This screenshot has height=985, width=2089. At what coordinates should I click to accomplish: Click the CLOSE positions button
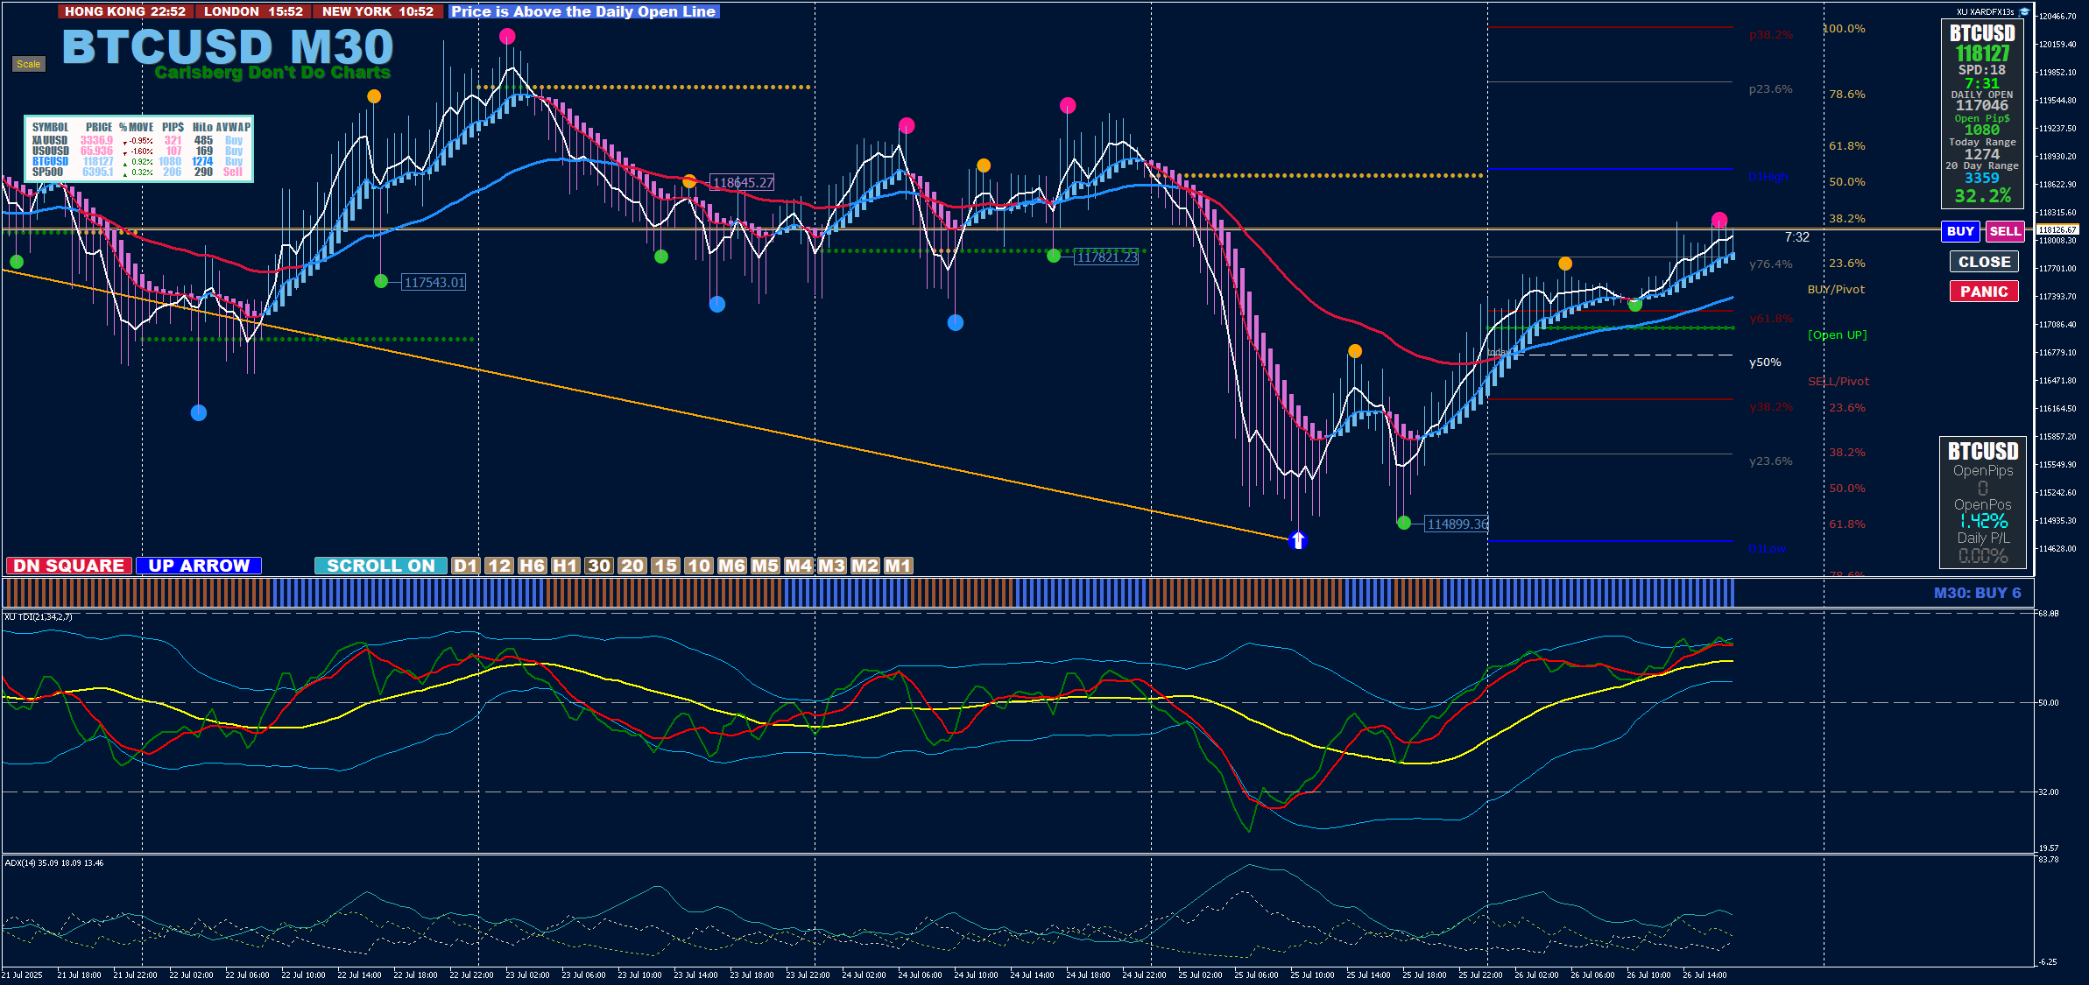coord(1984,262)
